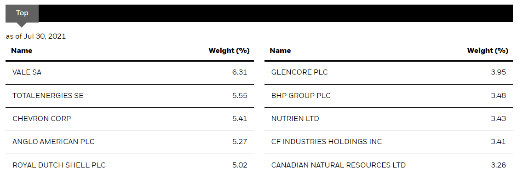Select BHP GROUP PLC row
This screenshot has width=523, height=185.
click(x=389, y=96)
